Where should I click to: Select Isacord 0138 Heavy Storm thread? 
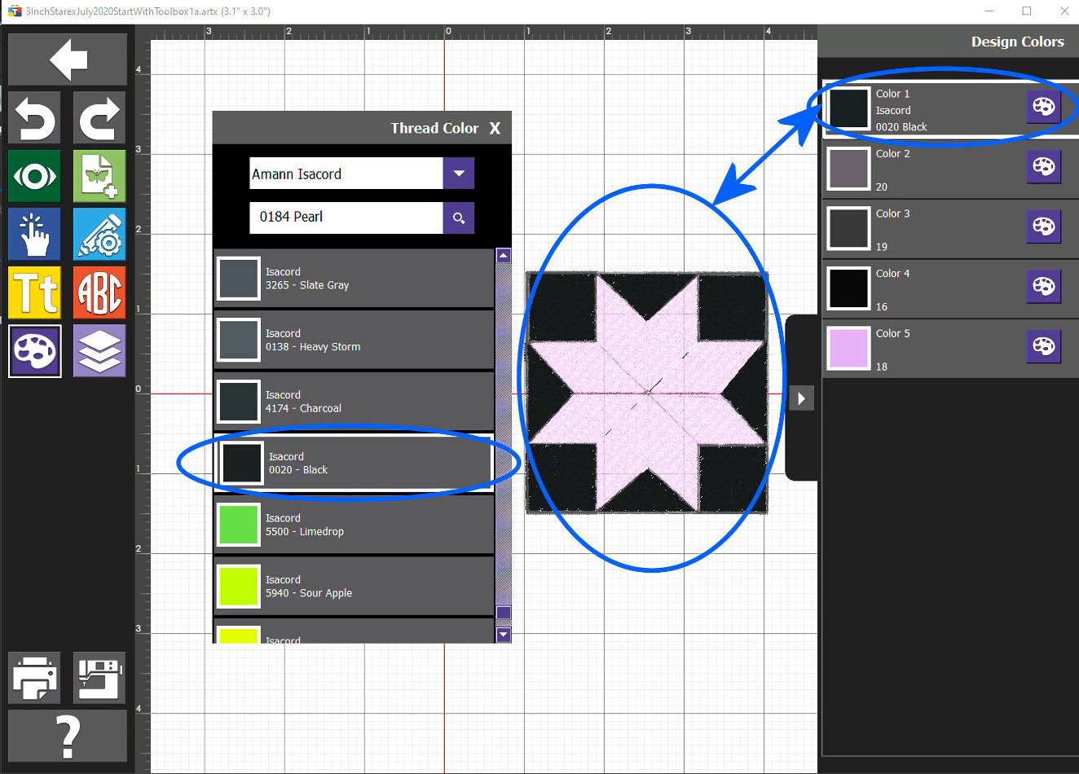click(x=354, y=340)
